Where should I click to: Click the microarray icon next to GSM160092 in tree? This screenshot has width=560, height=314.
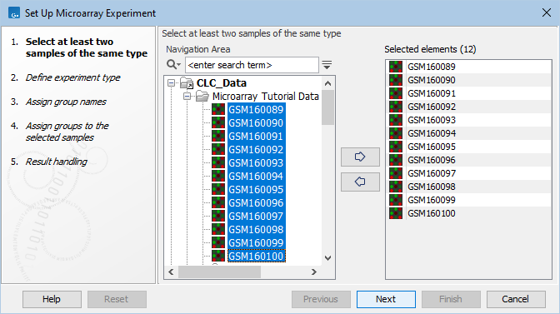(218, 150)
